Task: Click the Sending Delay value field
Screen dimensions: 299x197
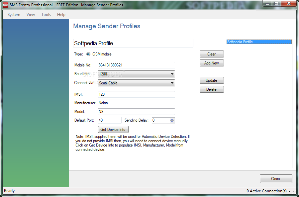Action: pyautogui.click(x=161, y=120)
